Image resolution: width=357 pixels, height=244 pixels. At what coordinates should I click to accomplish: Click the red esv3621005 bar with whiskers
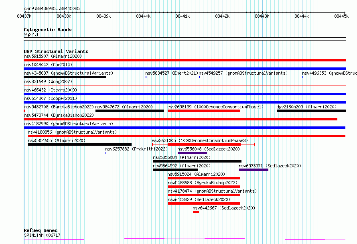tap(204, 144)
